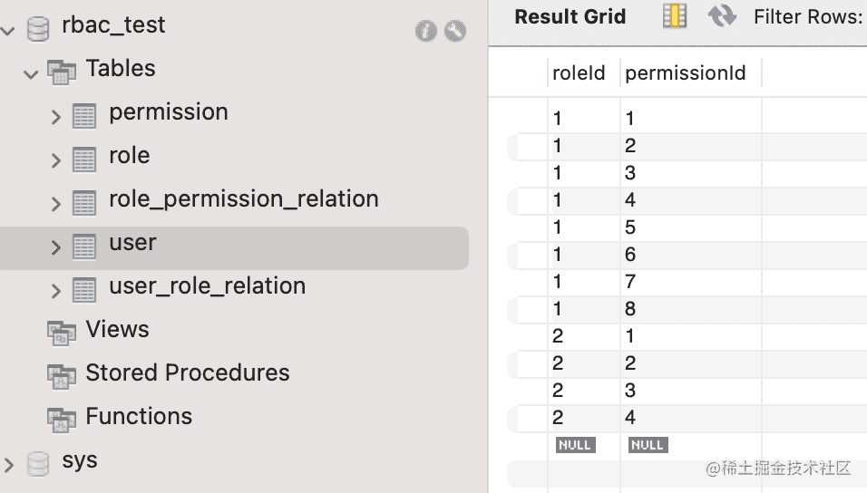Screen dimensions: 867x493
Task: Click the wrench icon beside rbac_test
Action: [455, 31]
